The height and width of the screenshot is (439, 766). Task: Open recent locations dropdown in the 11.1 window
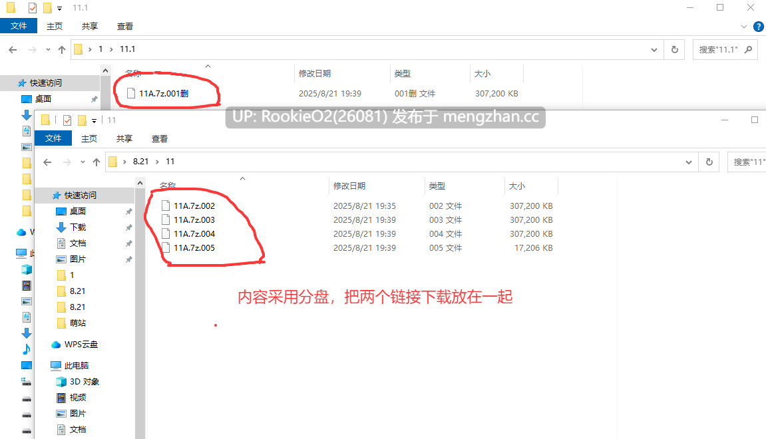point(48,49)
